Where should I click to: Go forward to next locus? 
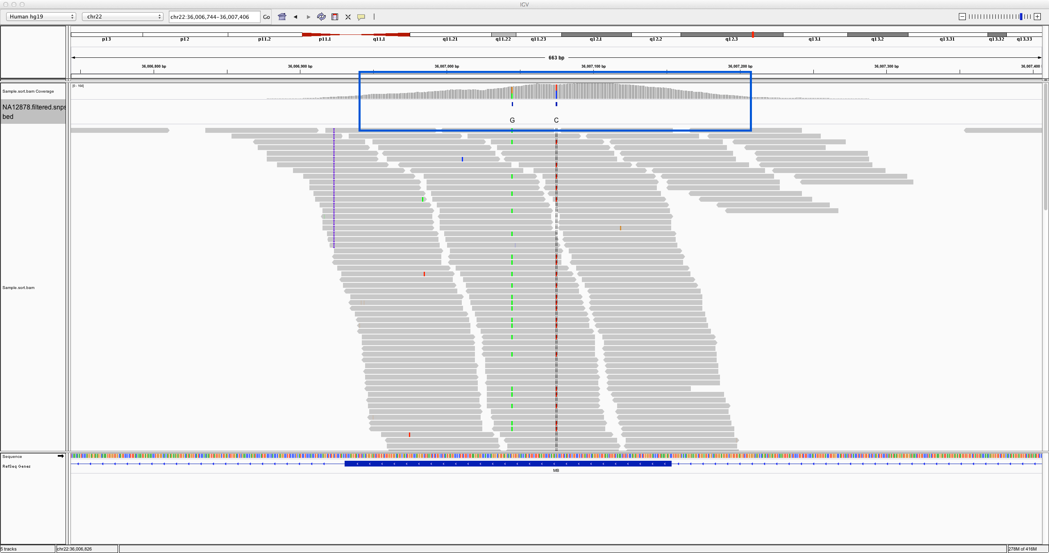[308, 17]
